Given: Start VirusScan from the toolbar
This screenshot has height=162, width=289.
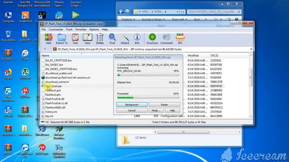Looking at the screenshot, I should (x=152, y=39).
